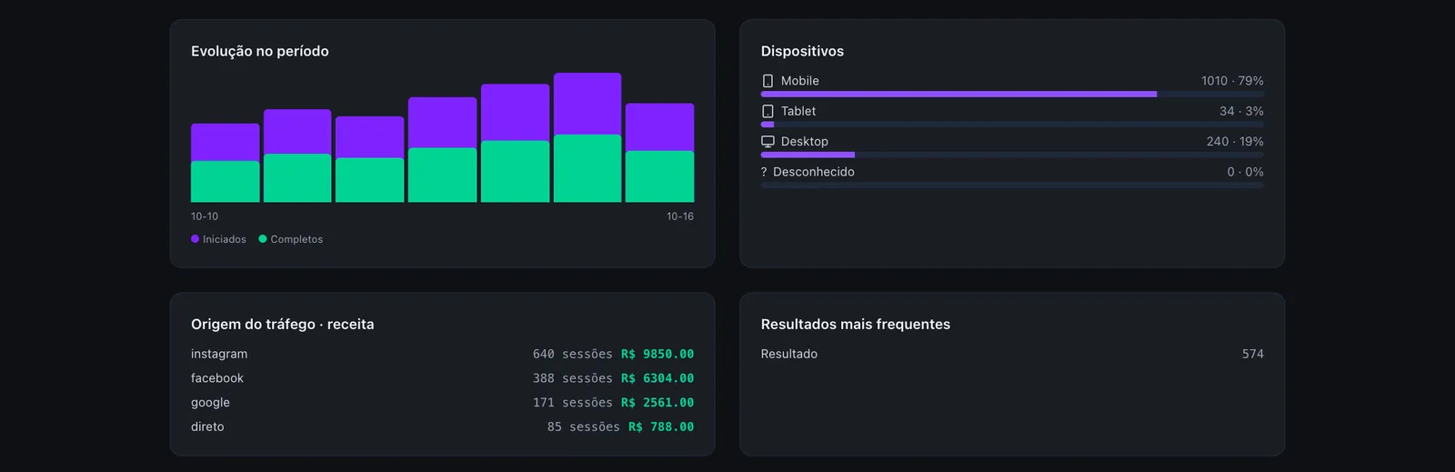This screenshot has height=472, width=1455.
Task: Click the Dispositivos heading
Action: click(802, 51)
